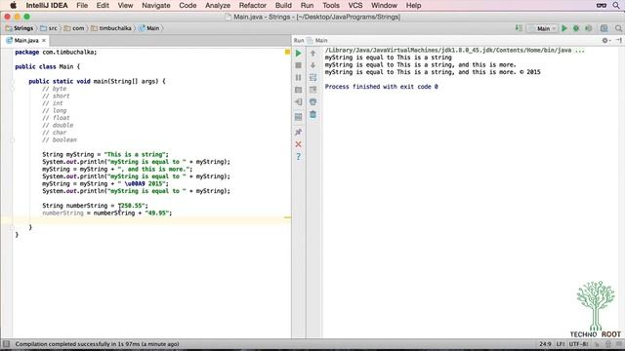Click src folder in navigation breadcrumb
Viewport: 625px width, 351px height.
pos(49,28)
